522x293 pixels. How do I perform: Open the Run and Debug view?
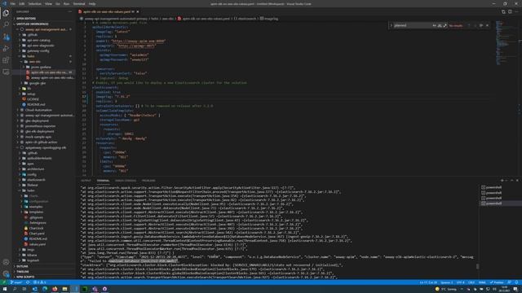(x=6, y=49)
